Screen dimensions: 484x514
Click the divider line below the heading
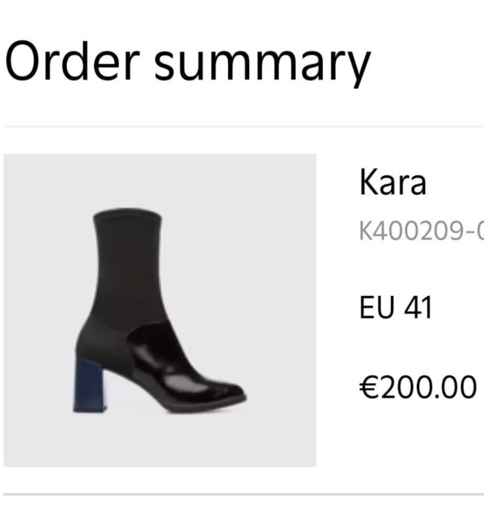[x=243, y=126]
